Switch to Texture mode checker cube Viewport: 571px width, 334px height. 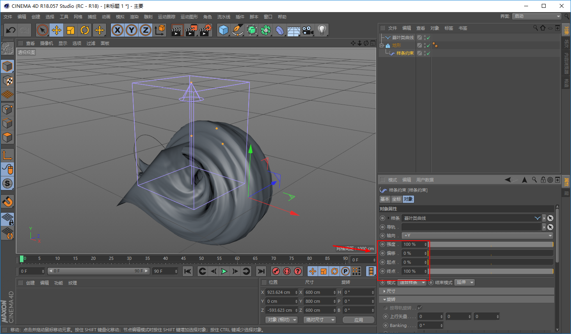coord(7,81)
